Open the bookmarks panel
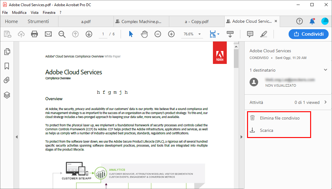Viewport: 332px width, 189px height. [7, 66]
